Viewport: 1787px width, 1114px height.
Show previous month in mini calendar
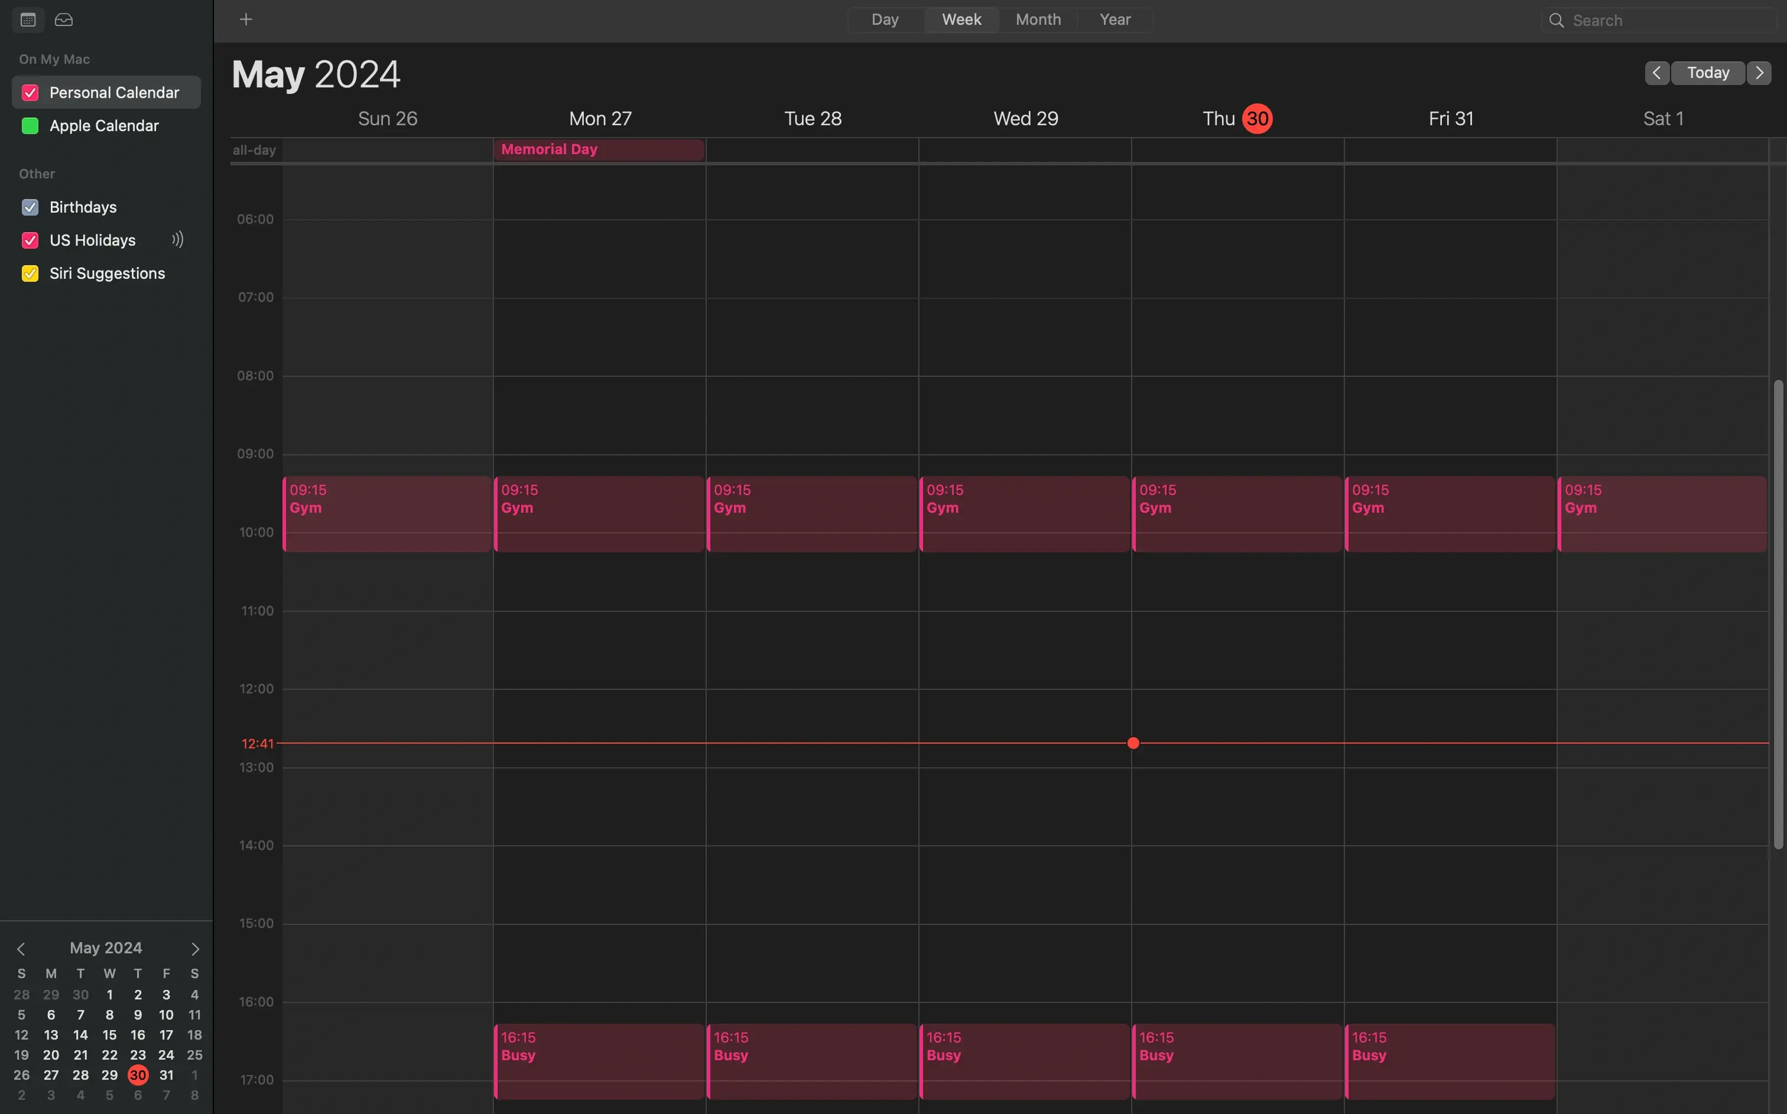click(x=21, y=948)
